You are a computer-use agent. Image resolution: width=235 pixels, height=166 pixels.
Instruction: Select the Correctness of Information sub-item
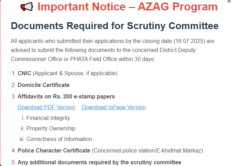(x=59, y=139)
